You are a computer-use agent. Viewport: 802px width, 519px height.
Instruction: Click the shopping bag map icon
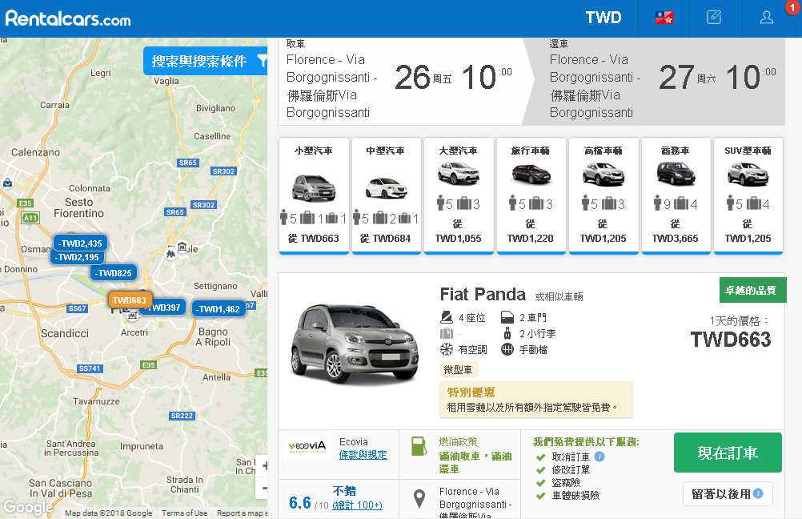tap(8, 183)
